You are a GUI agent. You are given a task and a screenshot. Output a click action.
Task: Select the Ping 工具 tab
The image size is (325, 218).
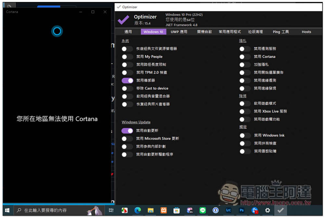pyautogui.click(x=281, y=32)
